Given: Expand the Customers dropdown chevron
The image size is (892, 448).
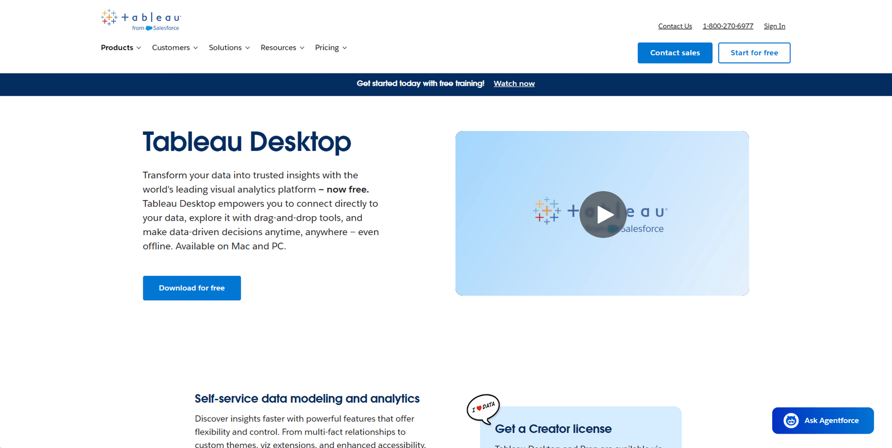Looking at the screenshot, I should (x=196, y=48).
